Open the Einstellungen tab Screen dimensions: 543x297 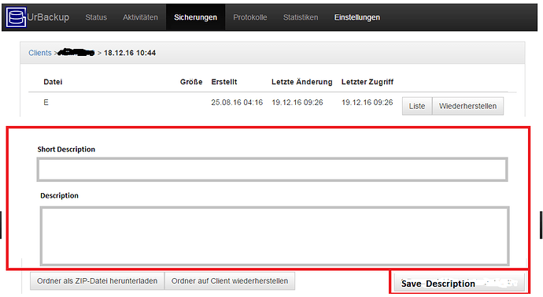[x=357, y=17]
